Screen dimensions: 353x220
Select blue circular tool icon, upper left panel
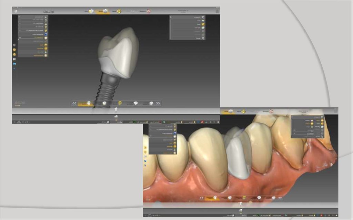pyautogui.click(x=46, y=34)
